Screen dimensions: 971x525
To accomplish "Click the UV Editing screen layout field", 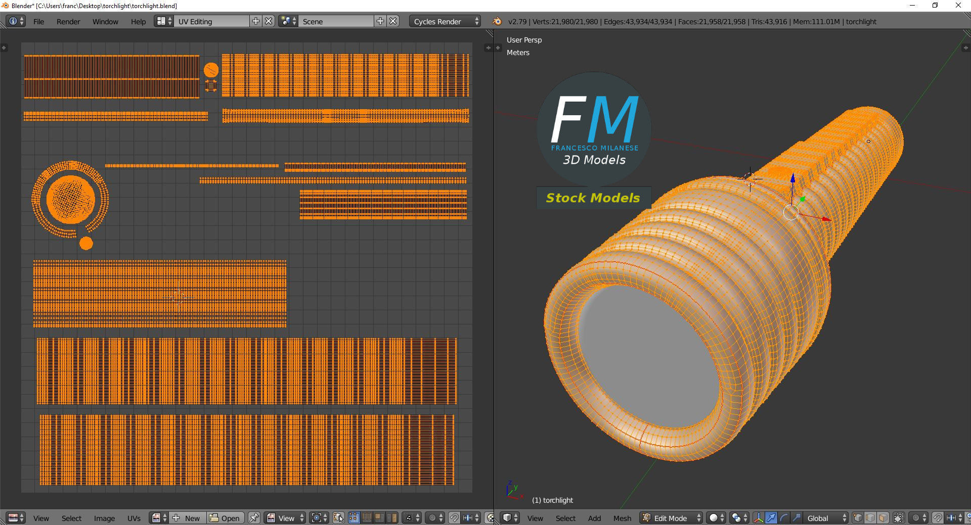I will click(211, 21).
